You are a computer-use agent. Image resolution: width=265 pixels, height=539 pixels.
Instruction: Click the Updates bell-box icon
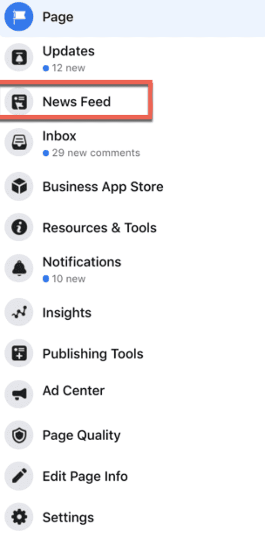19,58
